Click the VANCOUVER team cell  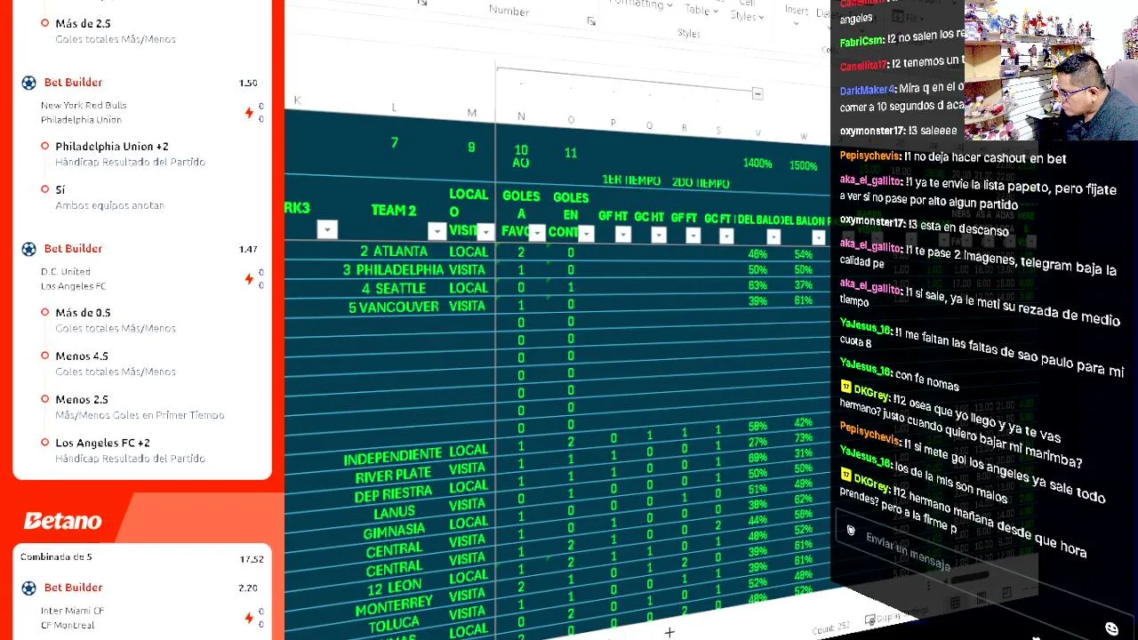[393, 308]
